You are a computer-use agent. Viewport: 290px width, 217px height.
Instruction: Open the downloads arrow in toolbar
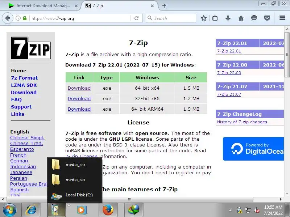[228, 18]
